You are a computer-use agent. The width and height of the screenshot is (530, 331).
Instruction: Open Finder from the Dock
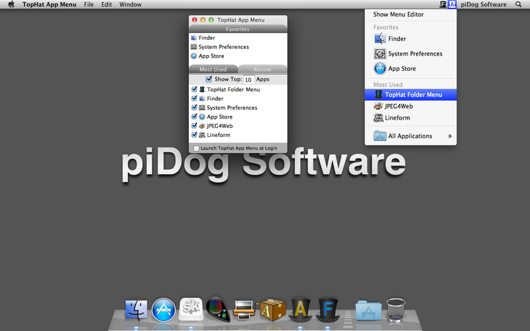136,310
